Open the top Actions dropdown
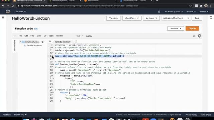The image size is (214, 120). (x=151, y=18)
